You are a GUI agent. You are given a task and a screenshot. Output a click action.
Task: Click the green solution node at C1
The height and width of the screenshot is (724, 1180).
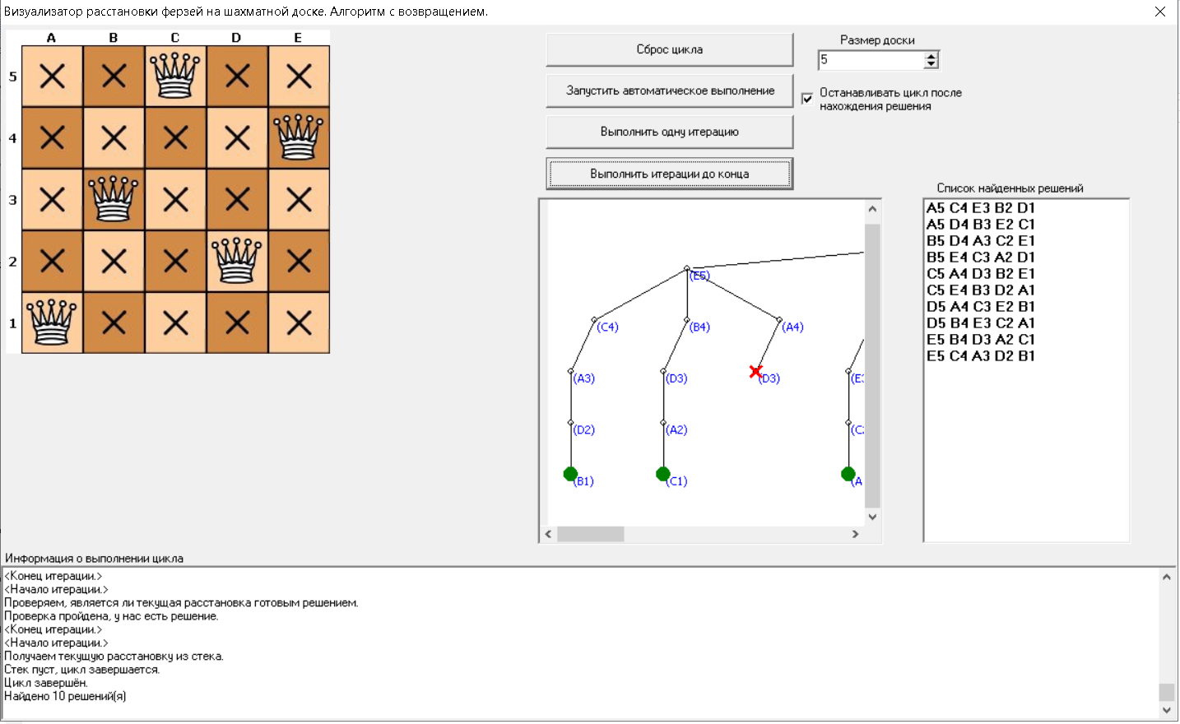click(663, 474)
